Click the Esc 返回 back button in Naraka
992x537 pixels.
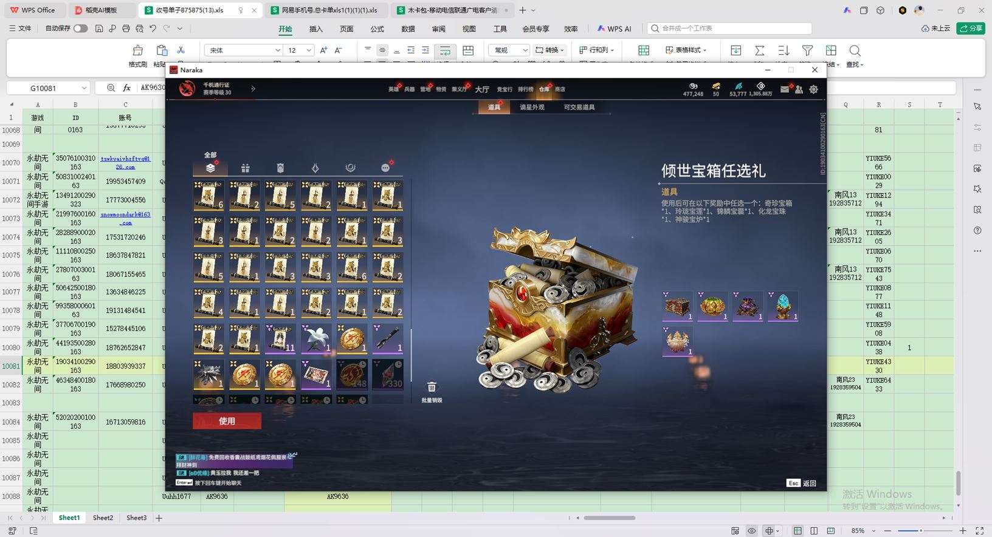[x=802, y=484]
